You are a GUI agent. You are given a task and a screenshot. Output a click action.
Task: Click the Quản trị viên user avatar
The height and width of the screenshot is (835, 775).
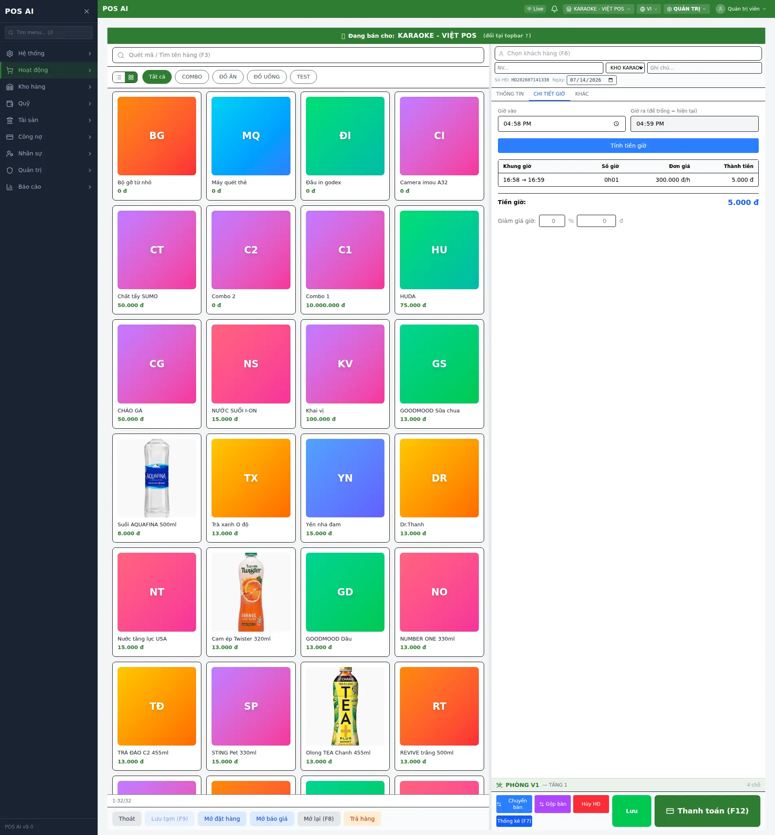pos(720,9)
